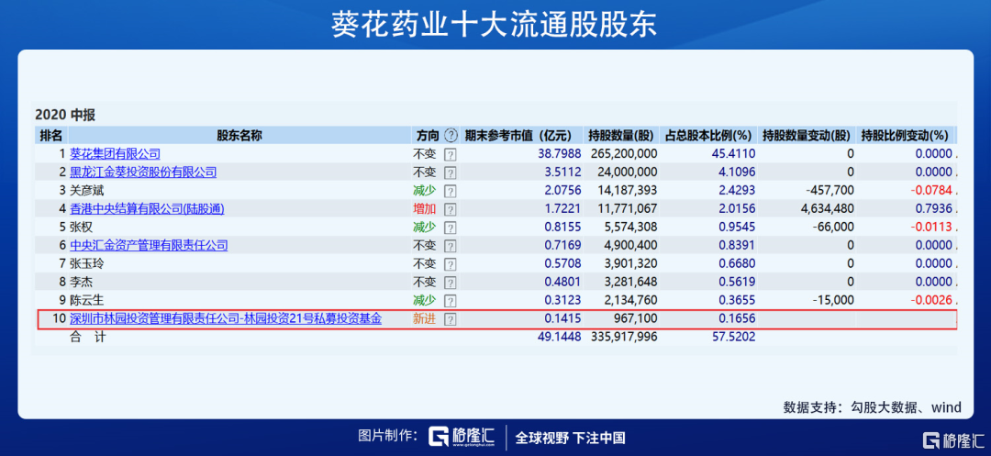Sort by 股东名称 column header
Viewport: 991px width, 456px height.
239,135
